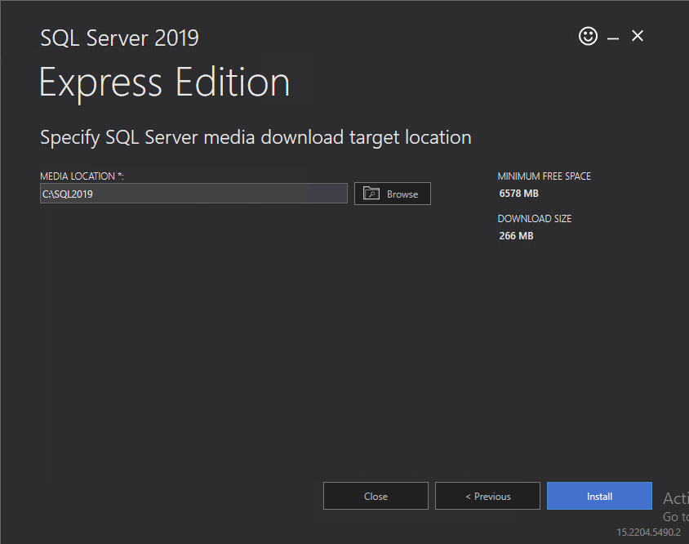Click Install to begin download
Viewport: 689px width, 544px height.
[599, 496]
